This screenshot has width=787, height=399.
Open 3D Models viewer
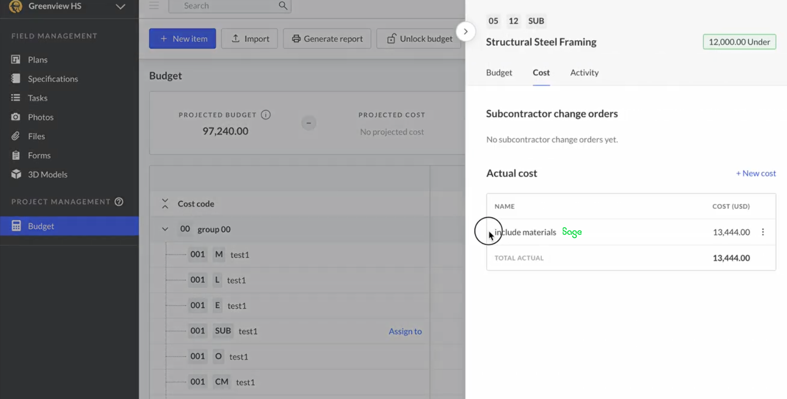(47, 175)
